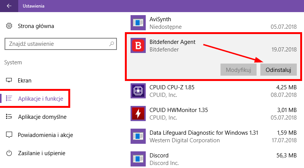Click Discord Inc. publisher text
Viewport: 304px width, 168px height.
click(164, 163)
